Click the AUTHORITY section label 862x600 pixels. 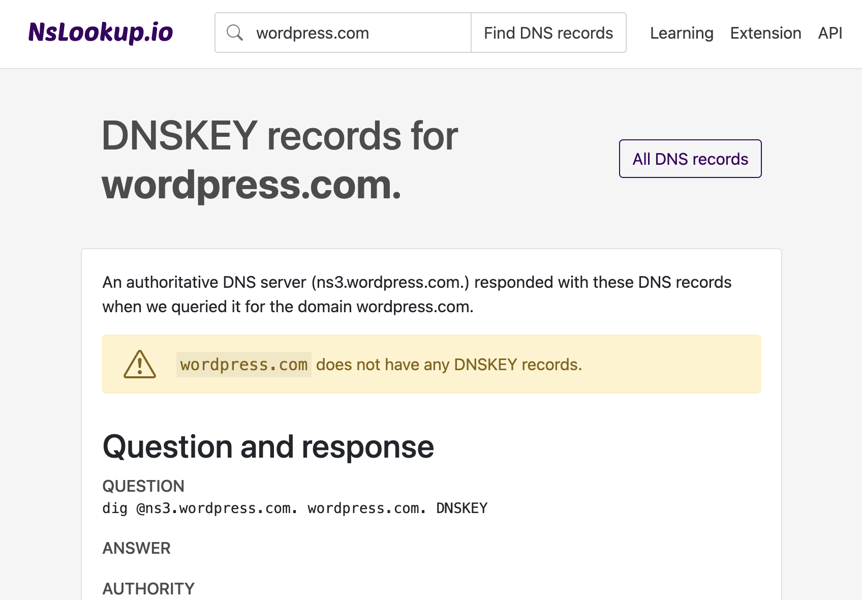click(148, 588)
